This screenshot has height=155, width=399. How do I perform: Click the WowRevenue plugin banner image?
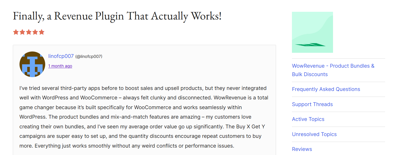click(312, 32)
